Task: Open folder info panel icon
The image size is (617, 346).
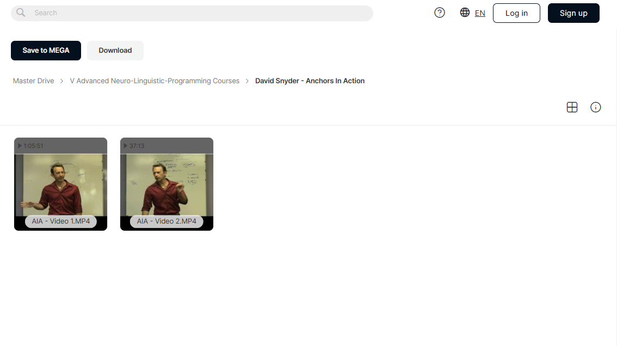Action: point(596,107)
